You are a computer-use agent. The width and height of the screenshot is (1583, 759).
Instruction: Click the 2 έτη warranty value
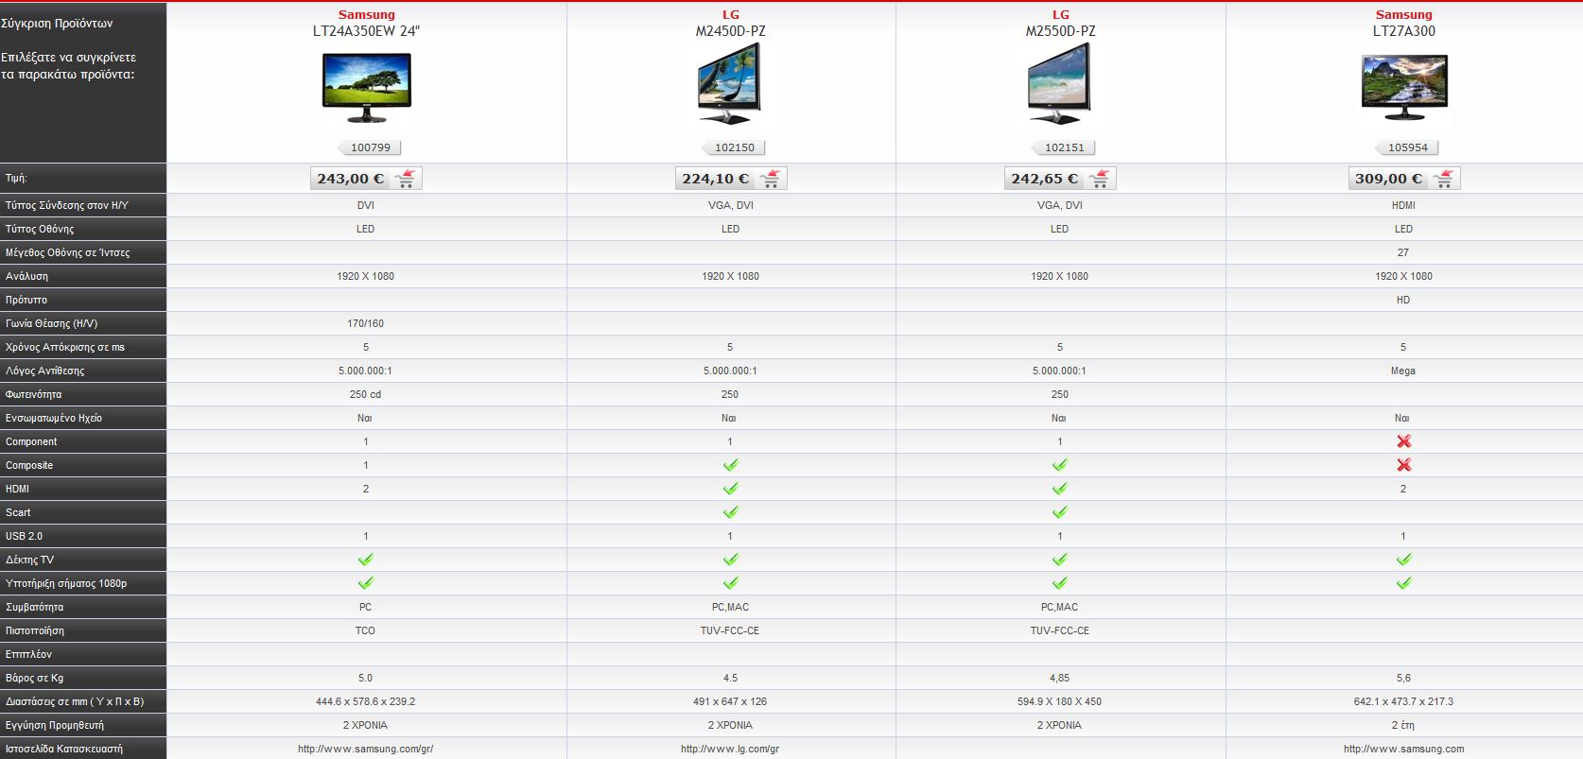click(x=1403, y=725)
